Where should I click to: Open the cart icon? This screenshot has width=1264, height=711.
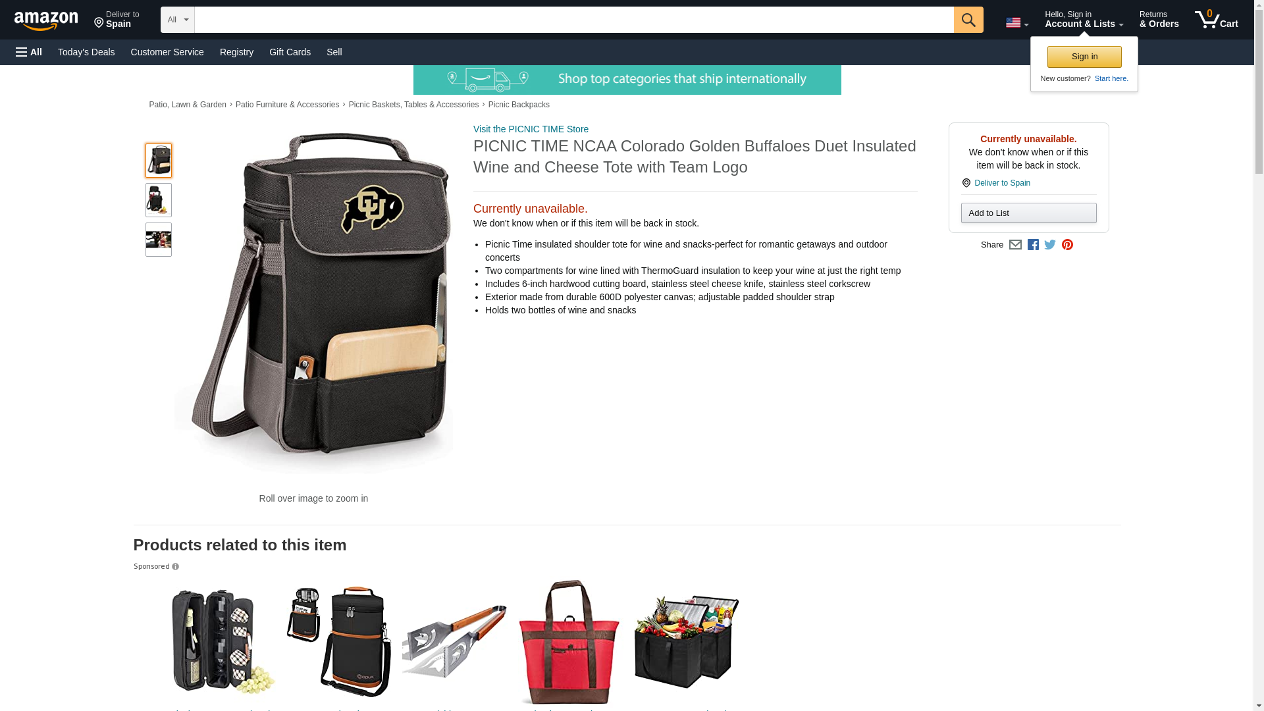click(x=1216, y=20)
